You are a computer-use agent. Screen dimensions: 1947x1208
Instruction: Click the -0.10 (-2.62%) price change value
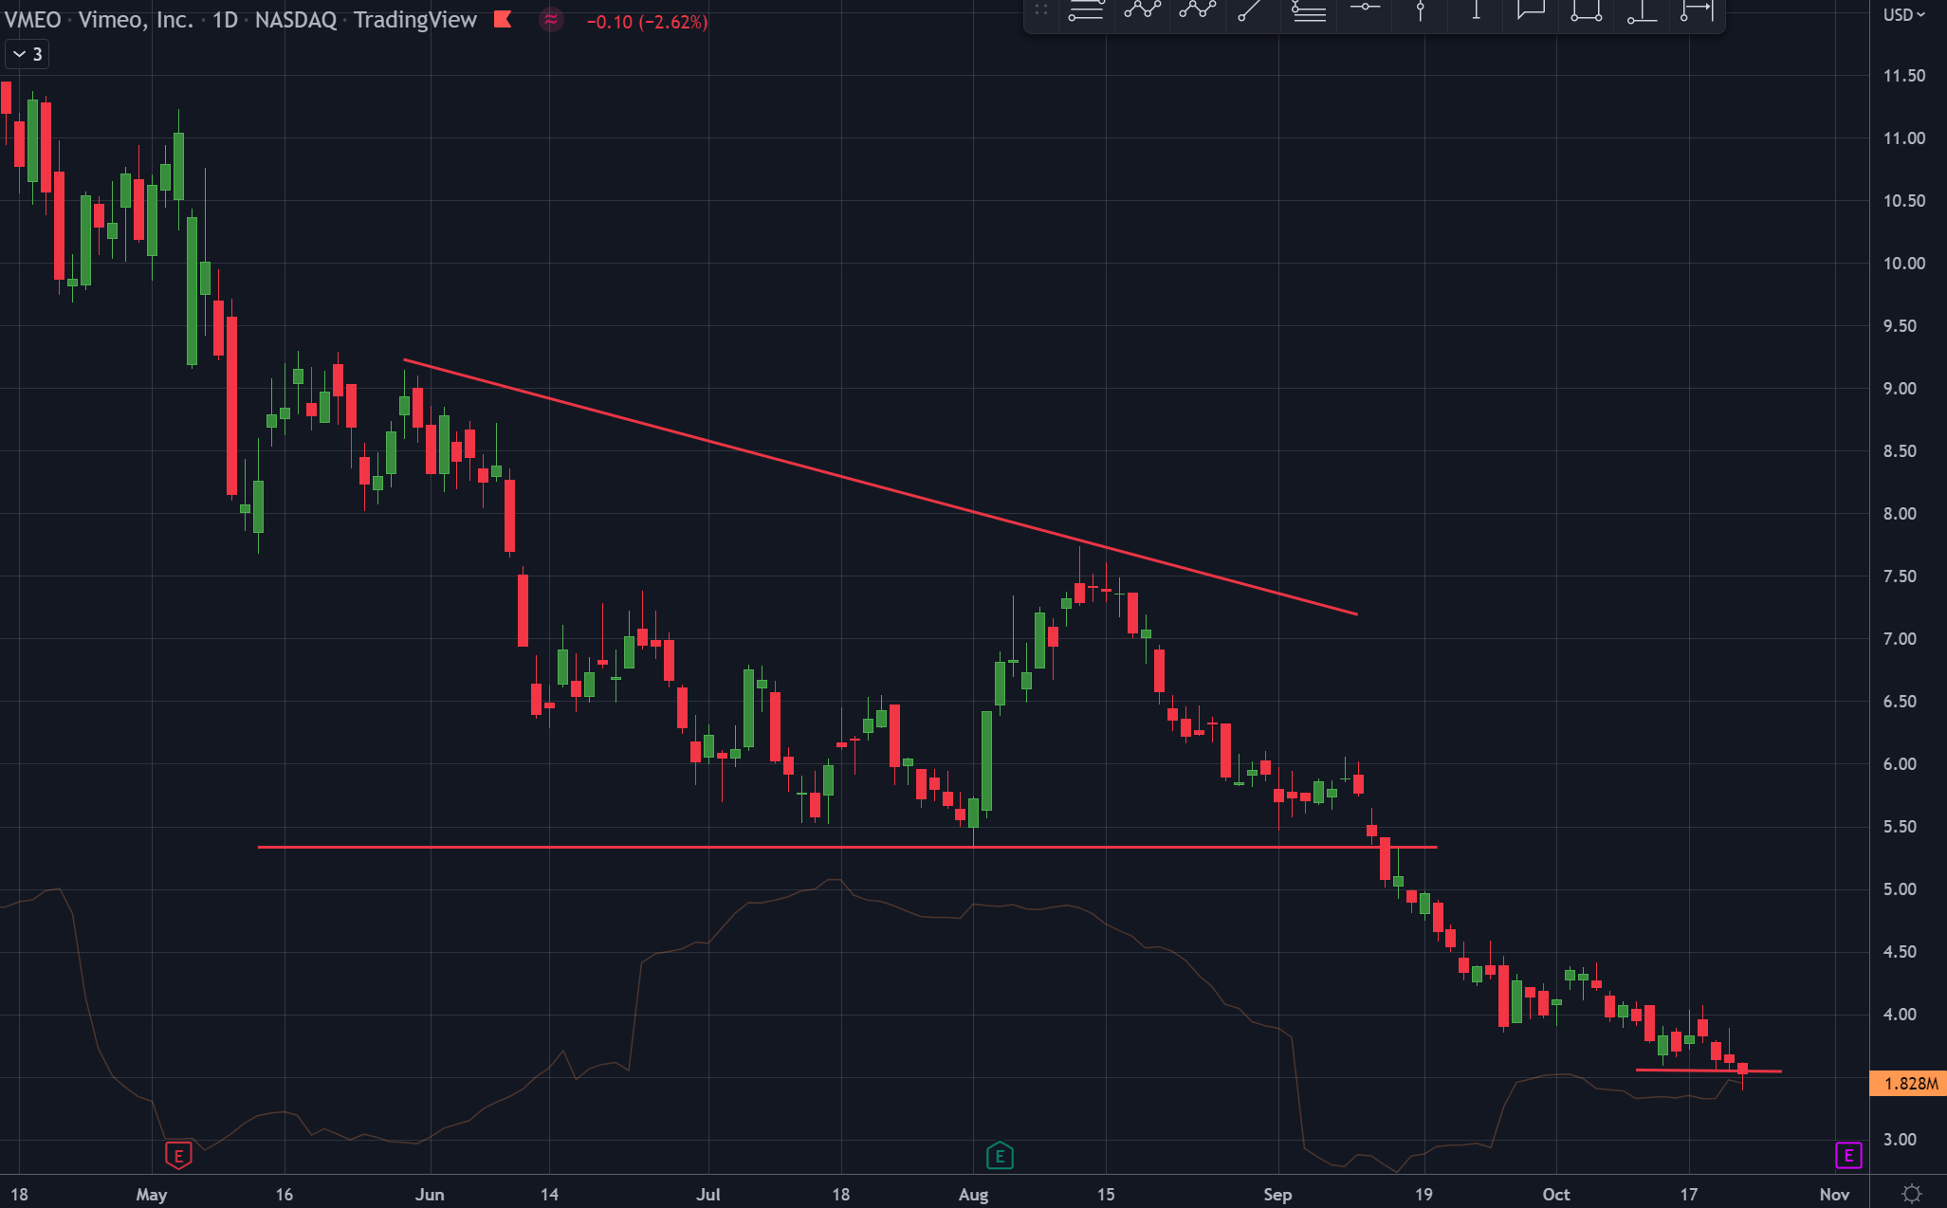pyautogui.click(x=647, y=22)
